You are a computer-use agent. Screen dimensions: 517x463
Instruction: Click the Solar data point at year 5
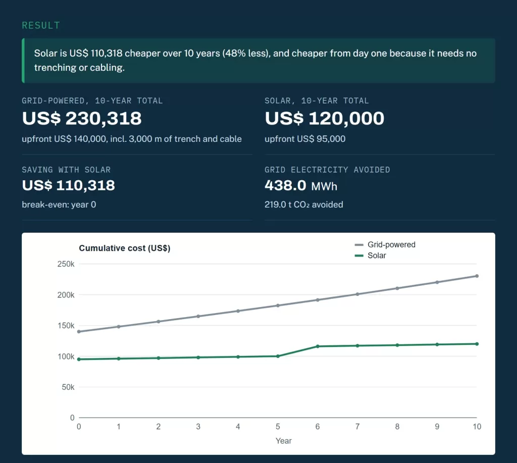pos(278,356)
